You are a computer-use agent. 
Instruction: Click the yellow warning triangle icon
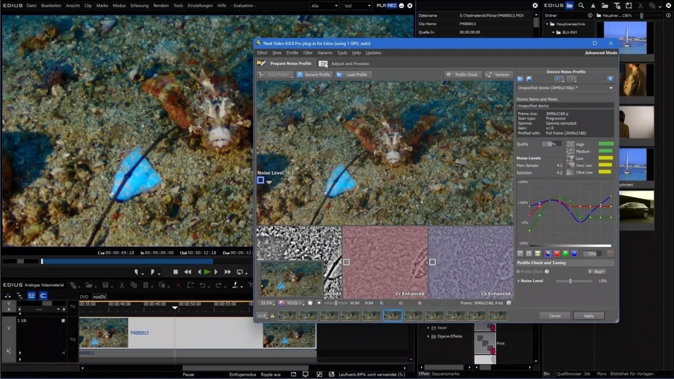coord(272,316)
